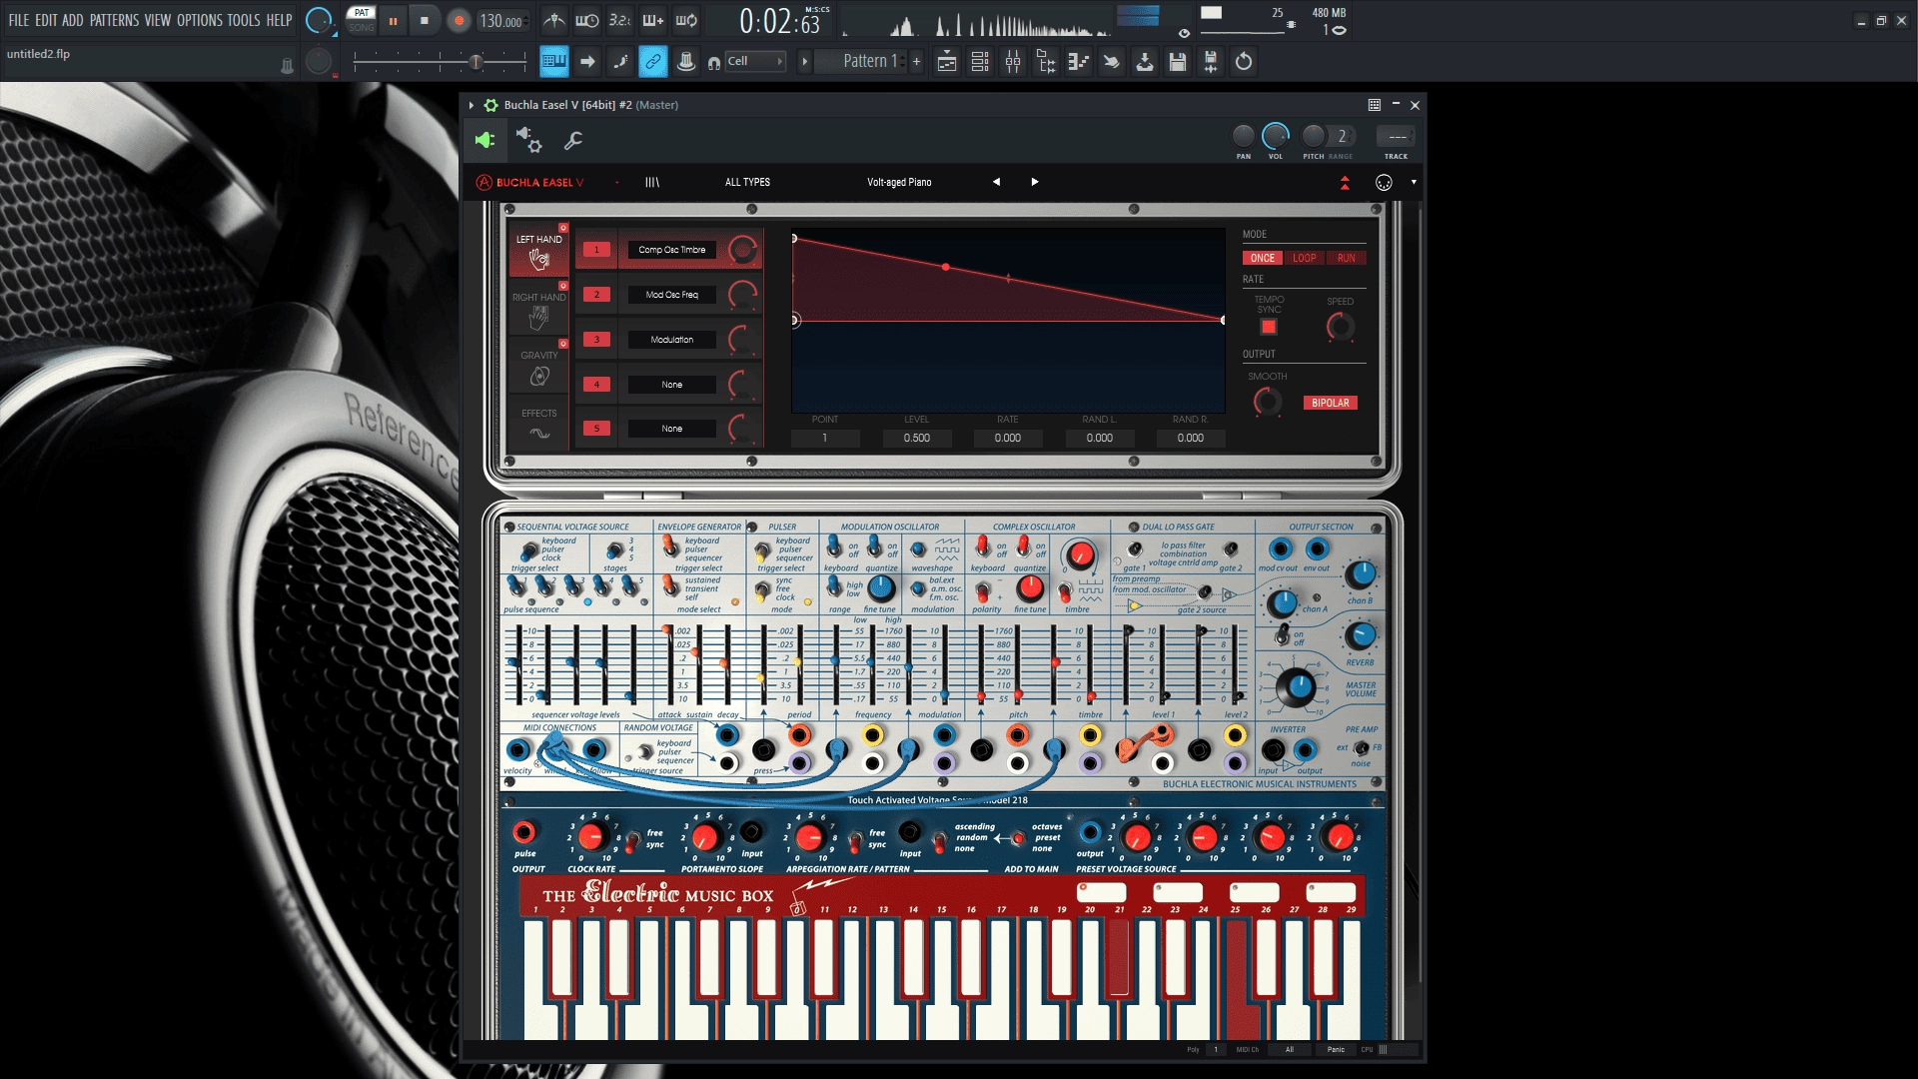Select the GRAVITY tab
1918x1079 pixels.
[539, 368]
